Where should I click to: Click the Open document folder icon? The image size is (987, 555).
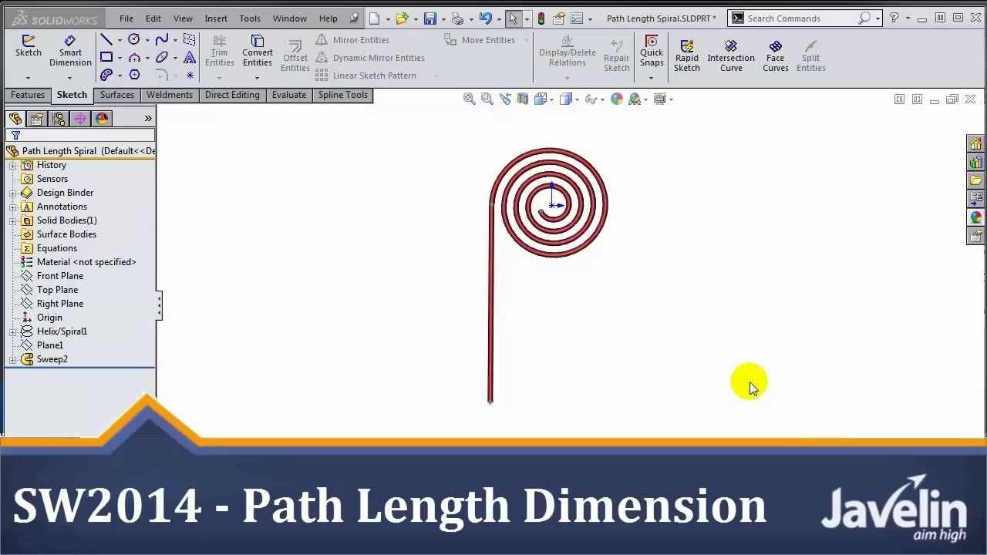(402, 18)
